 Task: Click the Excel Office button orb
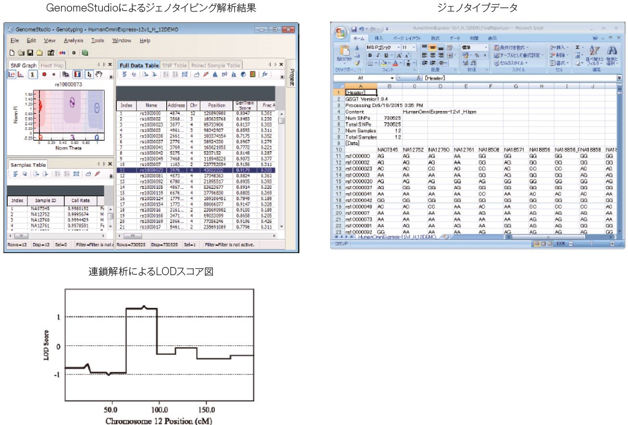(341, 34)
